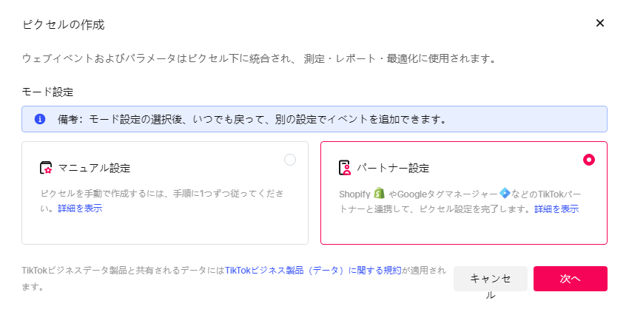This screenshot has width=629, height=312.
Task: Click the キャンセル button
Action: (x=490, y=279)
